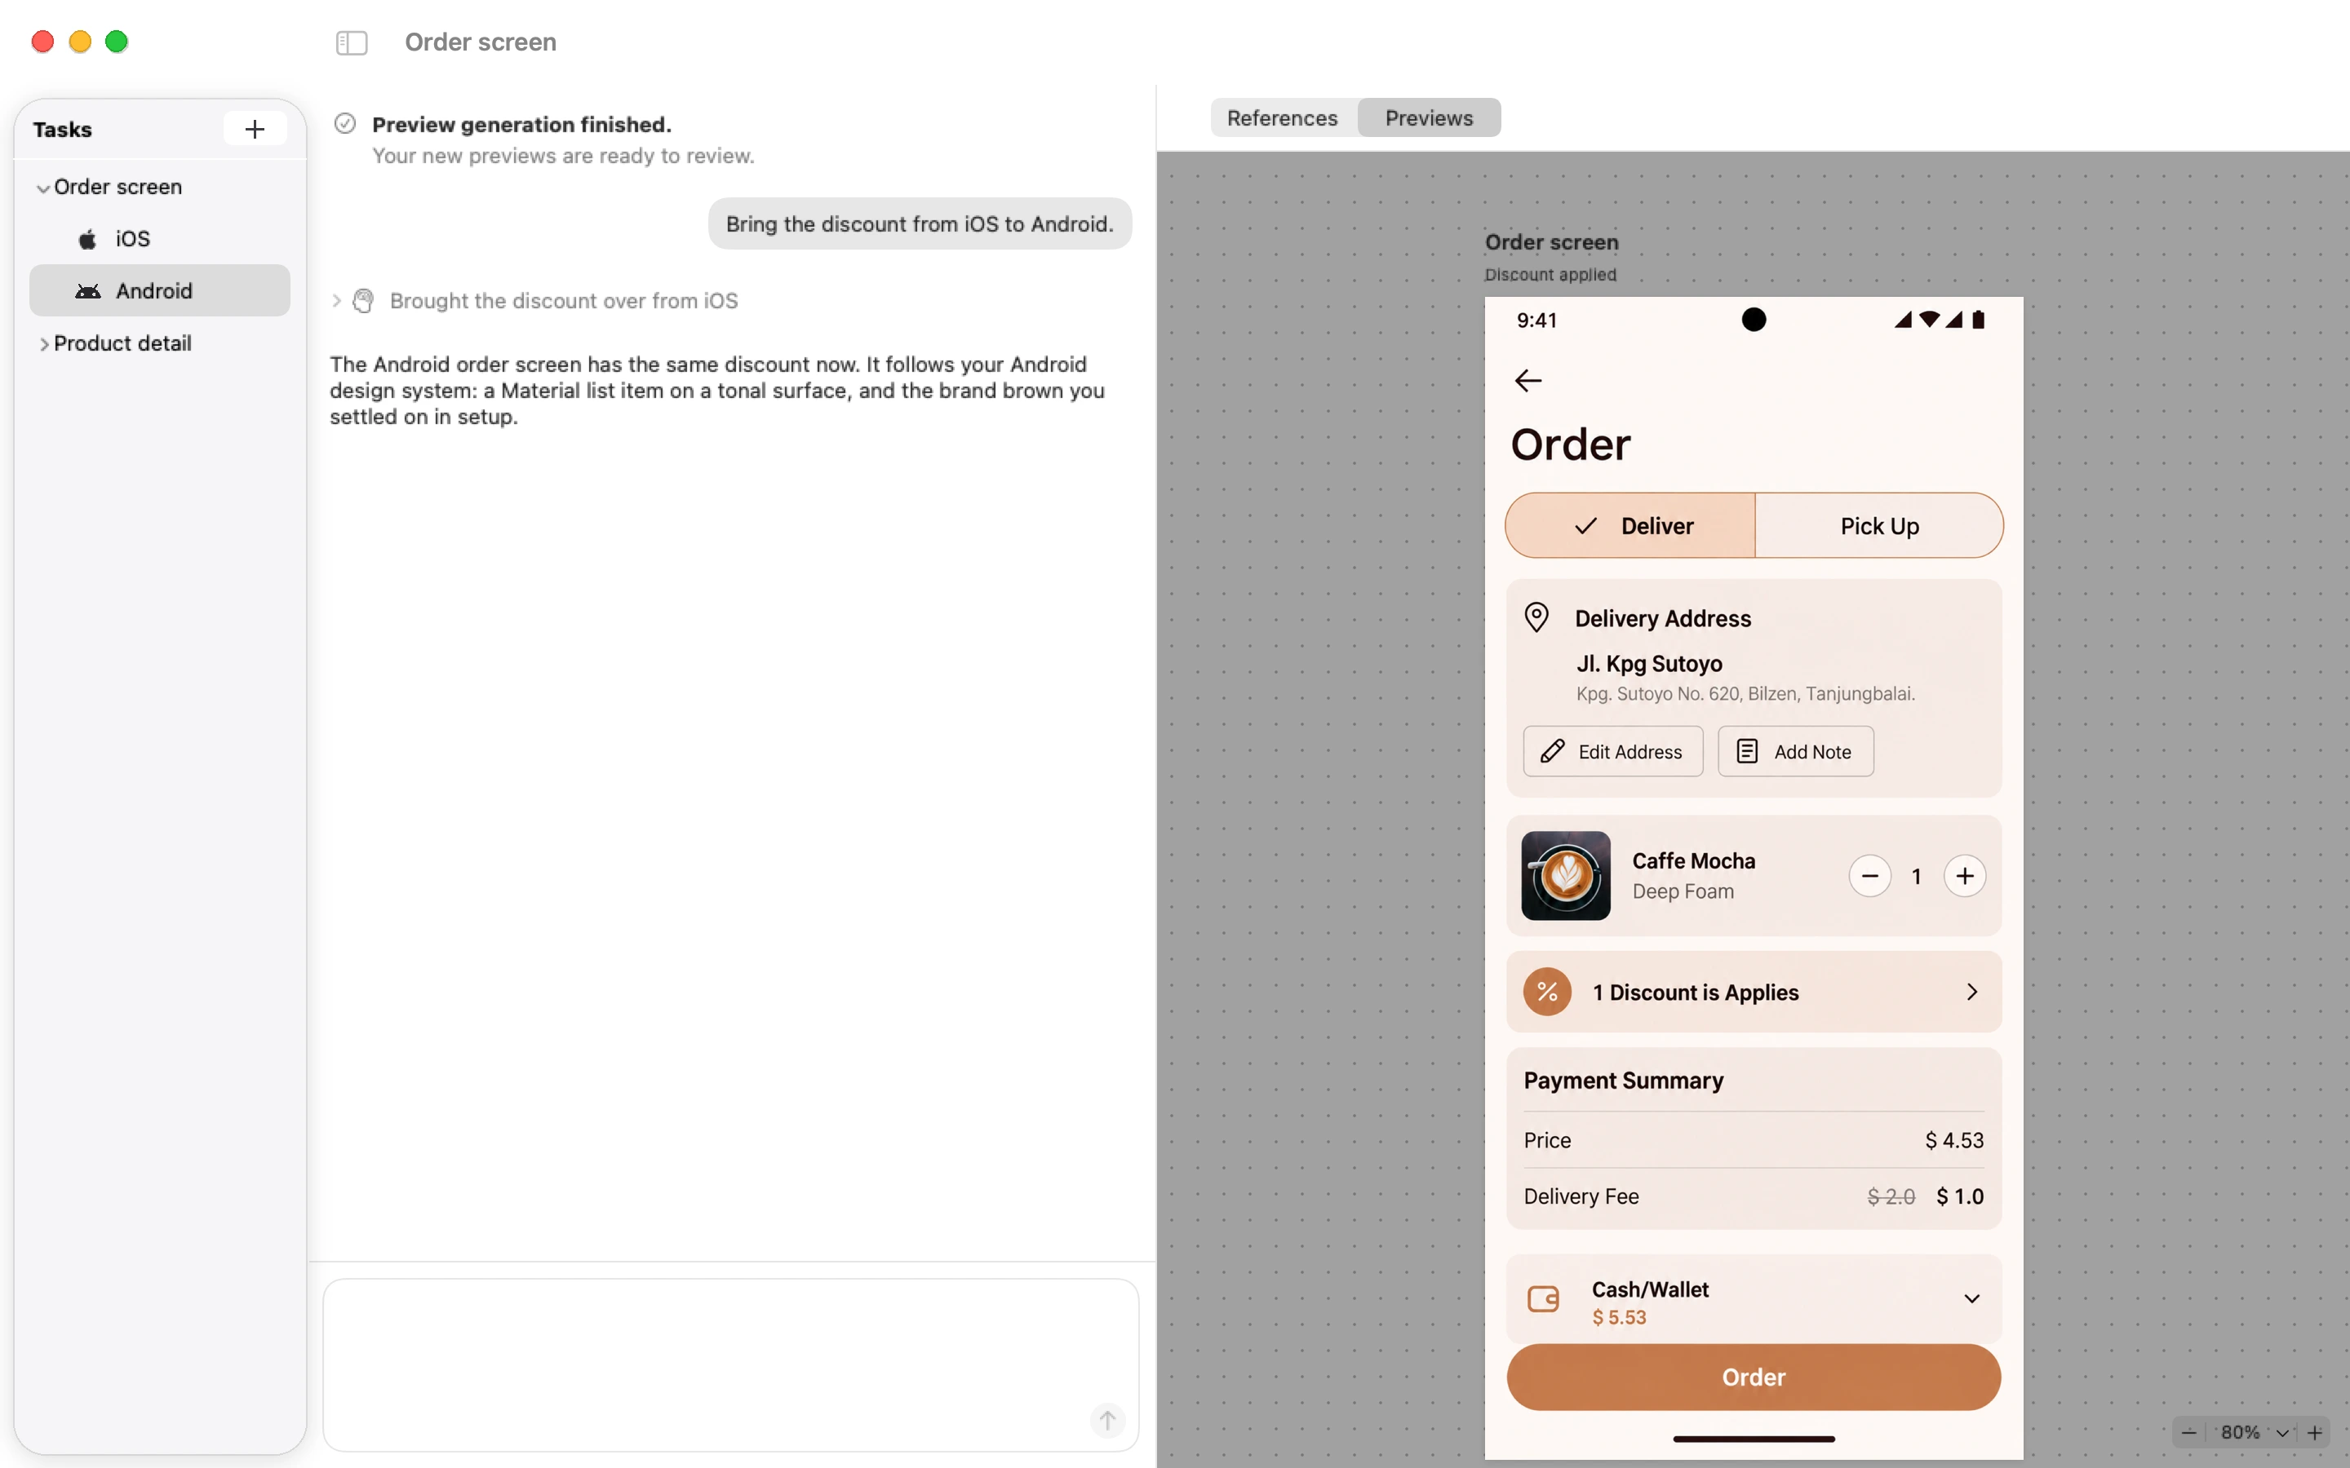Click the struck-through '$ 2.0' delivery fee

coord(1891,1196)
